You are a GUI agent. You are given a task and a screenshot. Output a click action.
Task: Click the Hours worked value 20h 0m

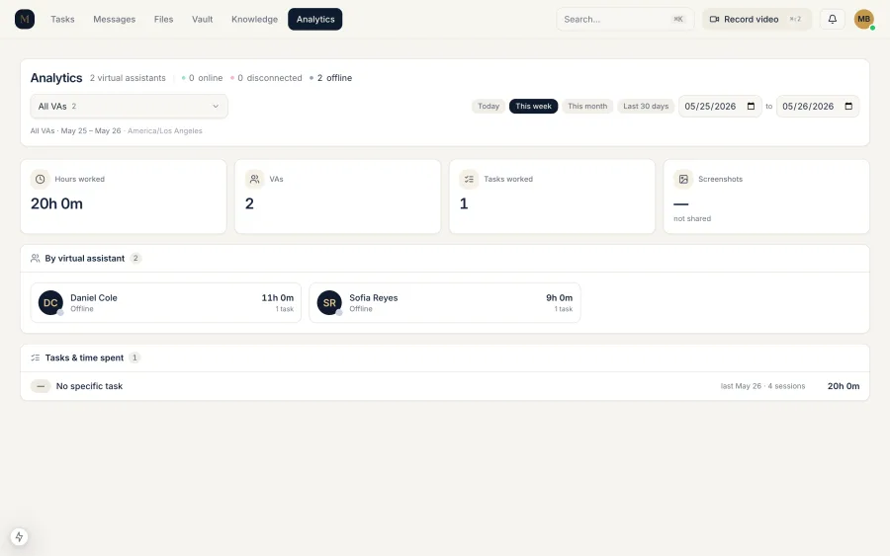coord(56,203)
